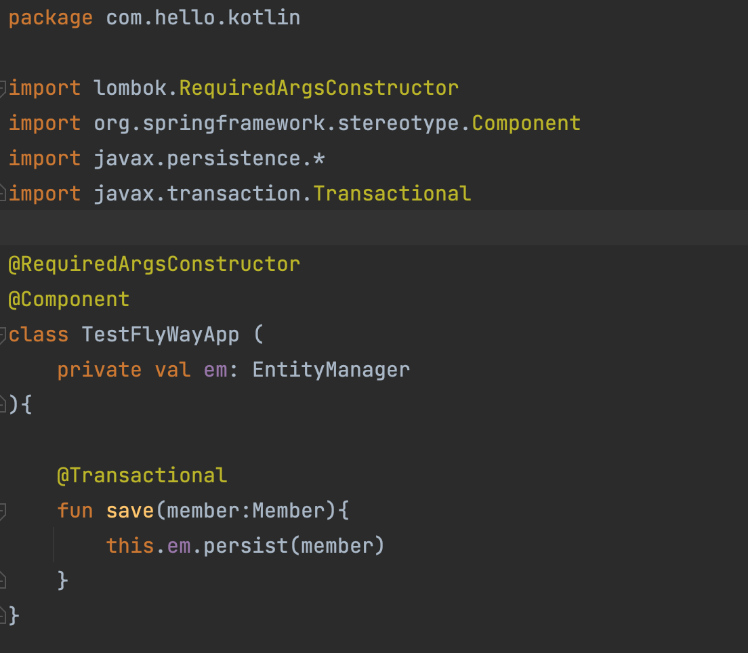Collapse the import block fold marker
748x653 pixels.
(3, 89)
